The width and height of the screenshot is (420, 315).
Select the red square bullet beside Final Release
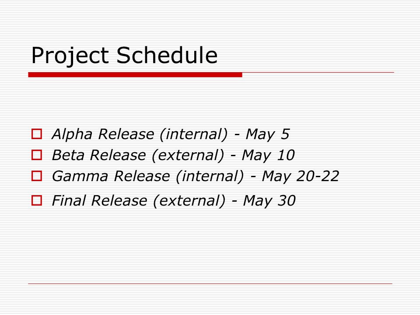pos(37,200)
